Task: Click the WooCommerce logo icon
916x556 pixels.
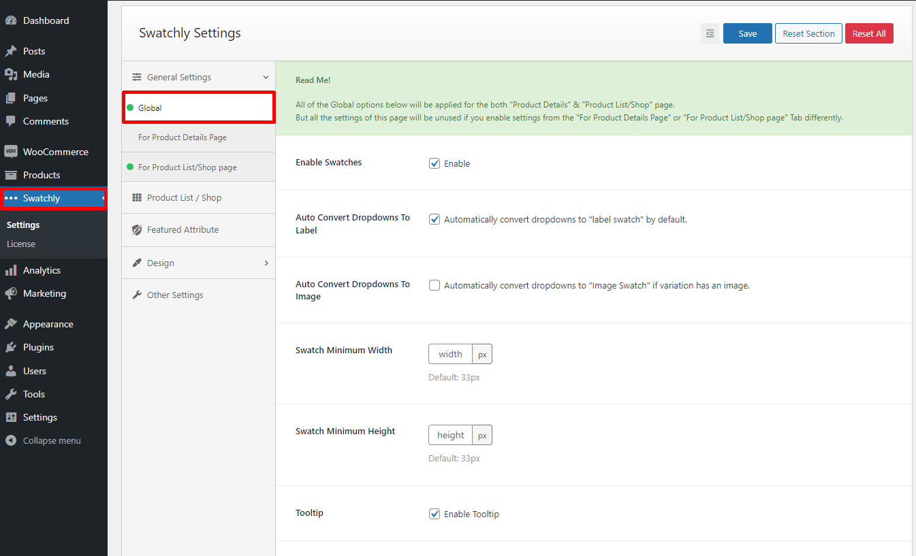Action: [x=11, y=152]
